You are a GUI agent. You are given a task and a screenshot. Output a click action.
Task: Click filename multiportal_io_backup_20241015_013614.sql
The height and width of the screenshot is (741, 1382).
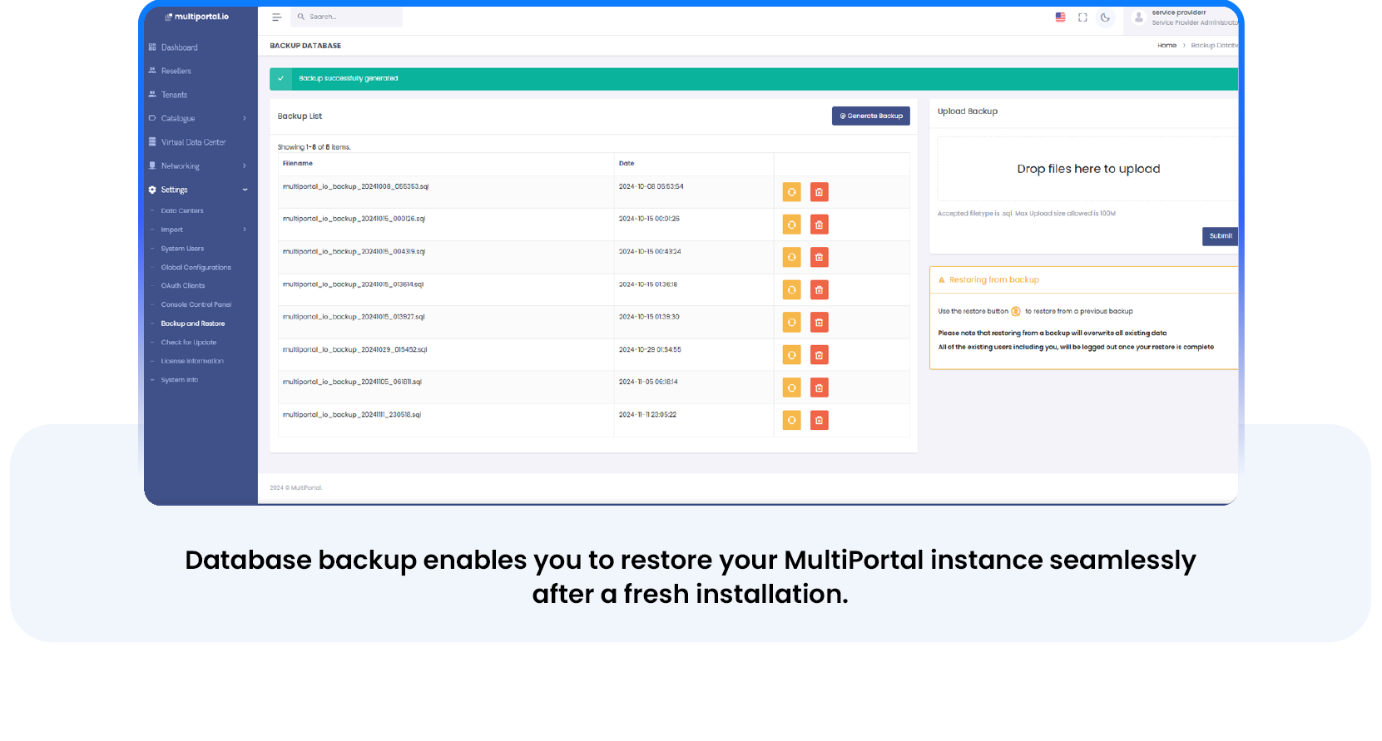(x=353, y=285)
